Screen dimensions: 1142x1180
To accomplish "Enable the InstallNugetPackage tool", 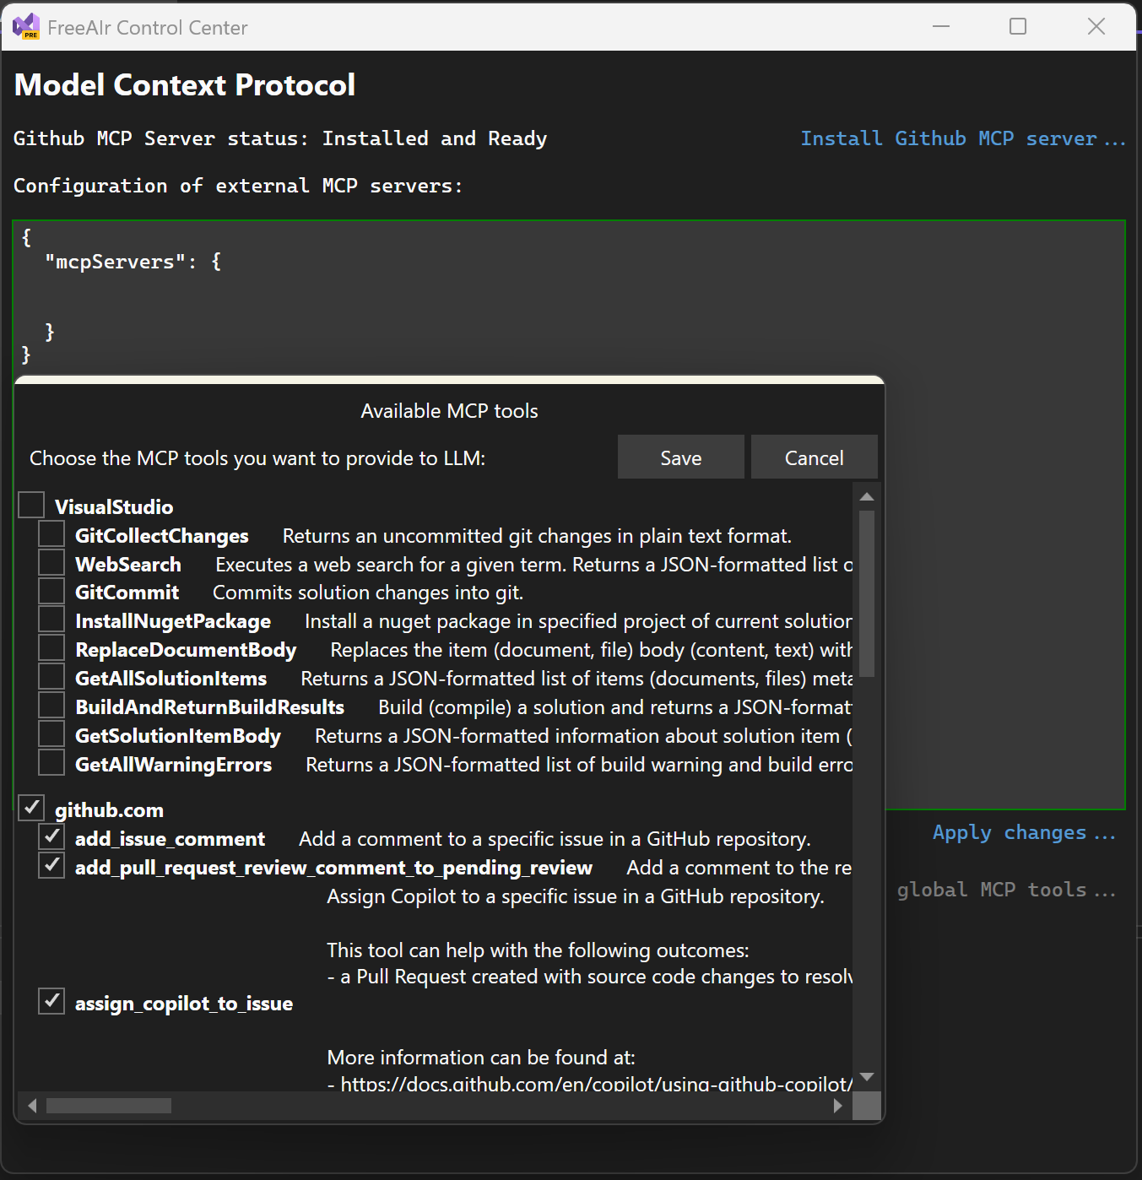I will click(51, 619).
